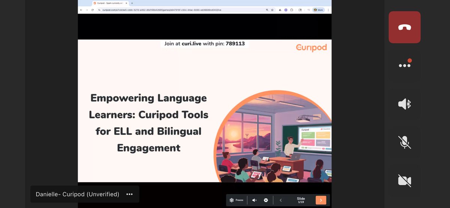Click the Curipod logo on the slide
450x208 pixels.
pyautogui.click(x=311, y=47)
